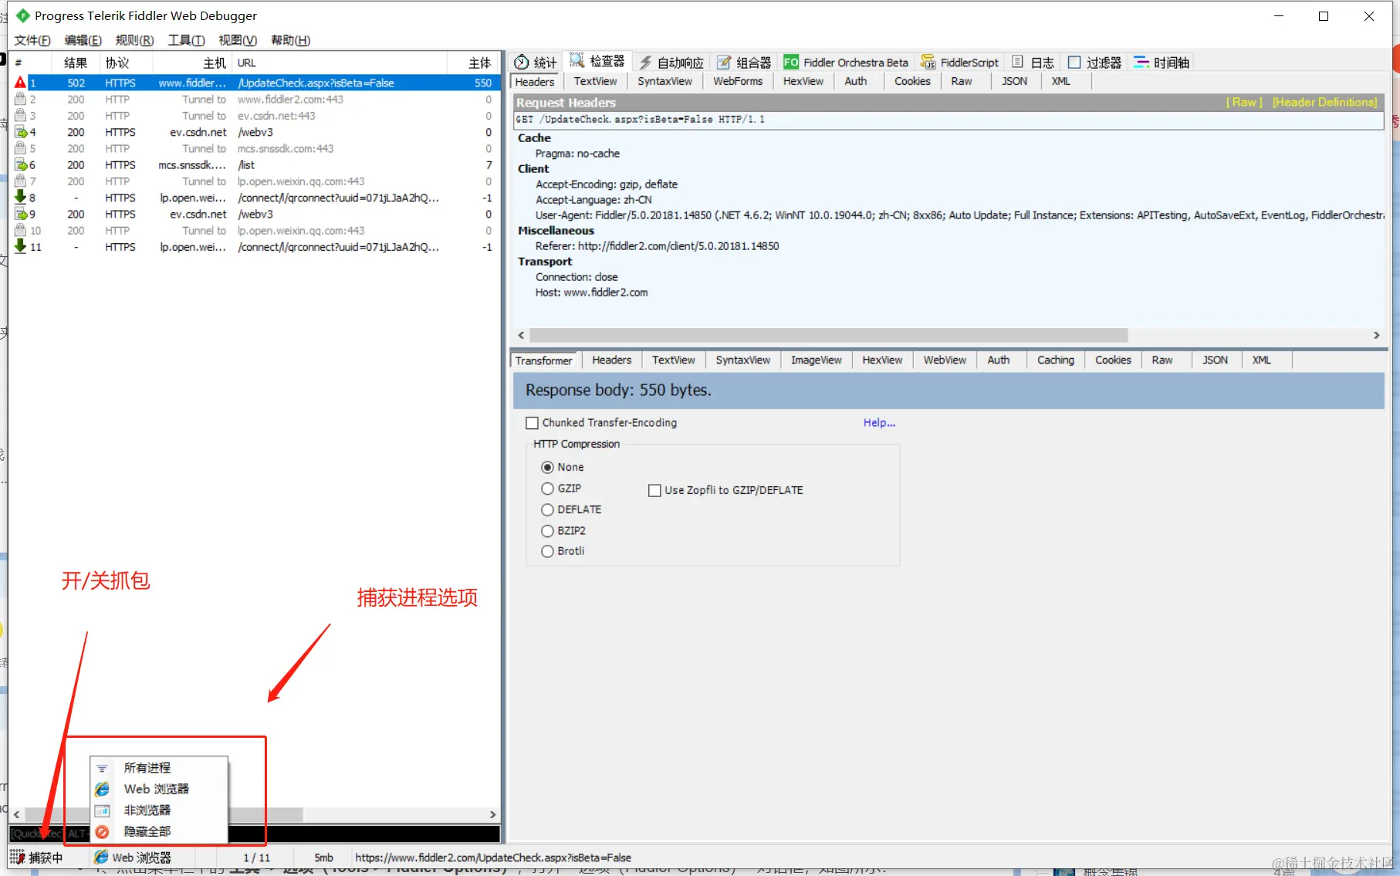
Task: Open the 组合器 composer pencil icon
Action: click(724, 63)
